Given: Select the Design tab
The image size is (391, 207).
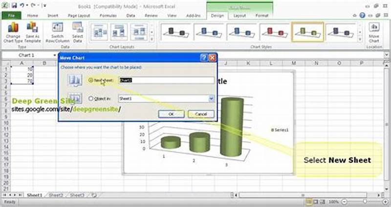Looking at the screenshot, I should [x=217, y=16].
